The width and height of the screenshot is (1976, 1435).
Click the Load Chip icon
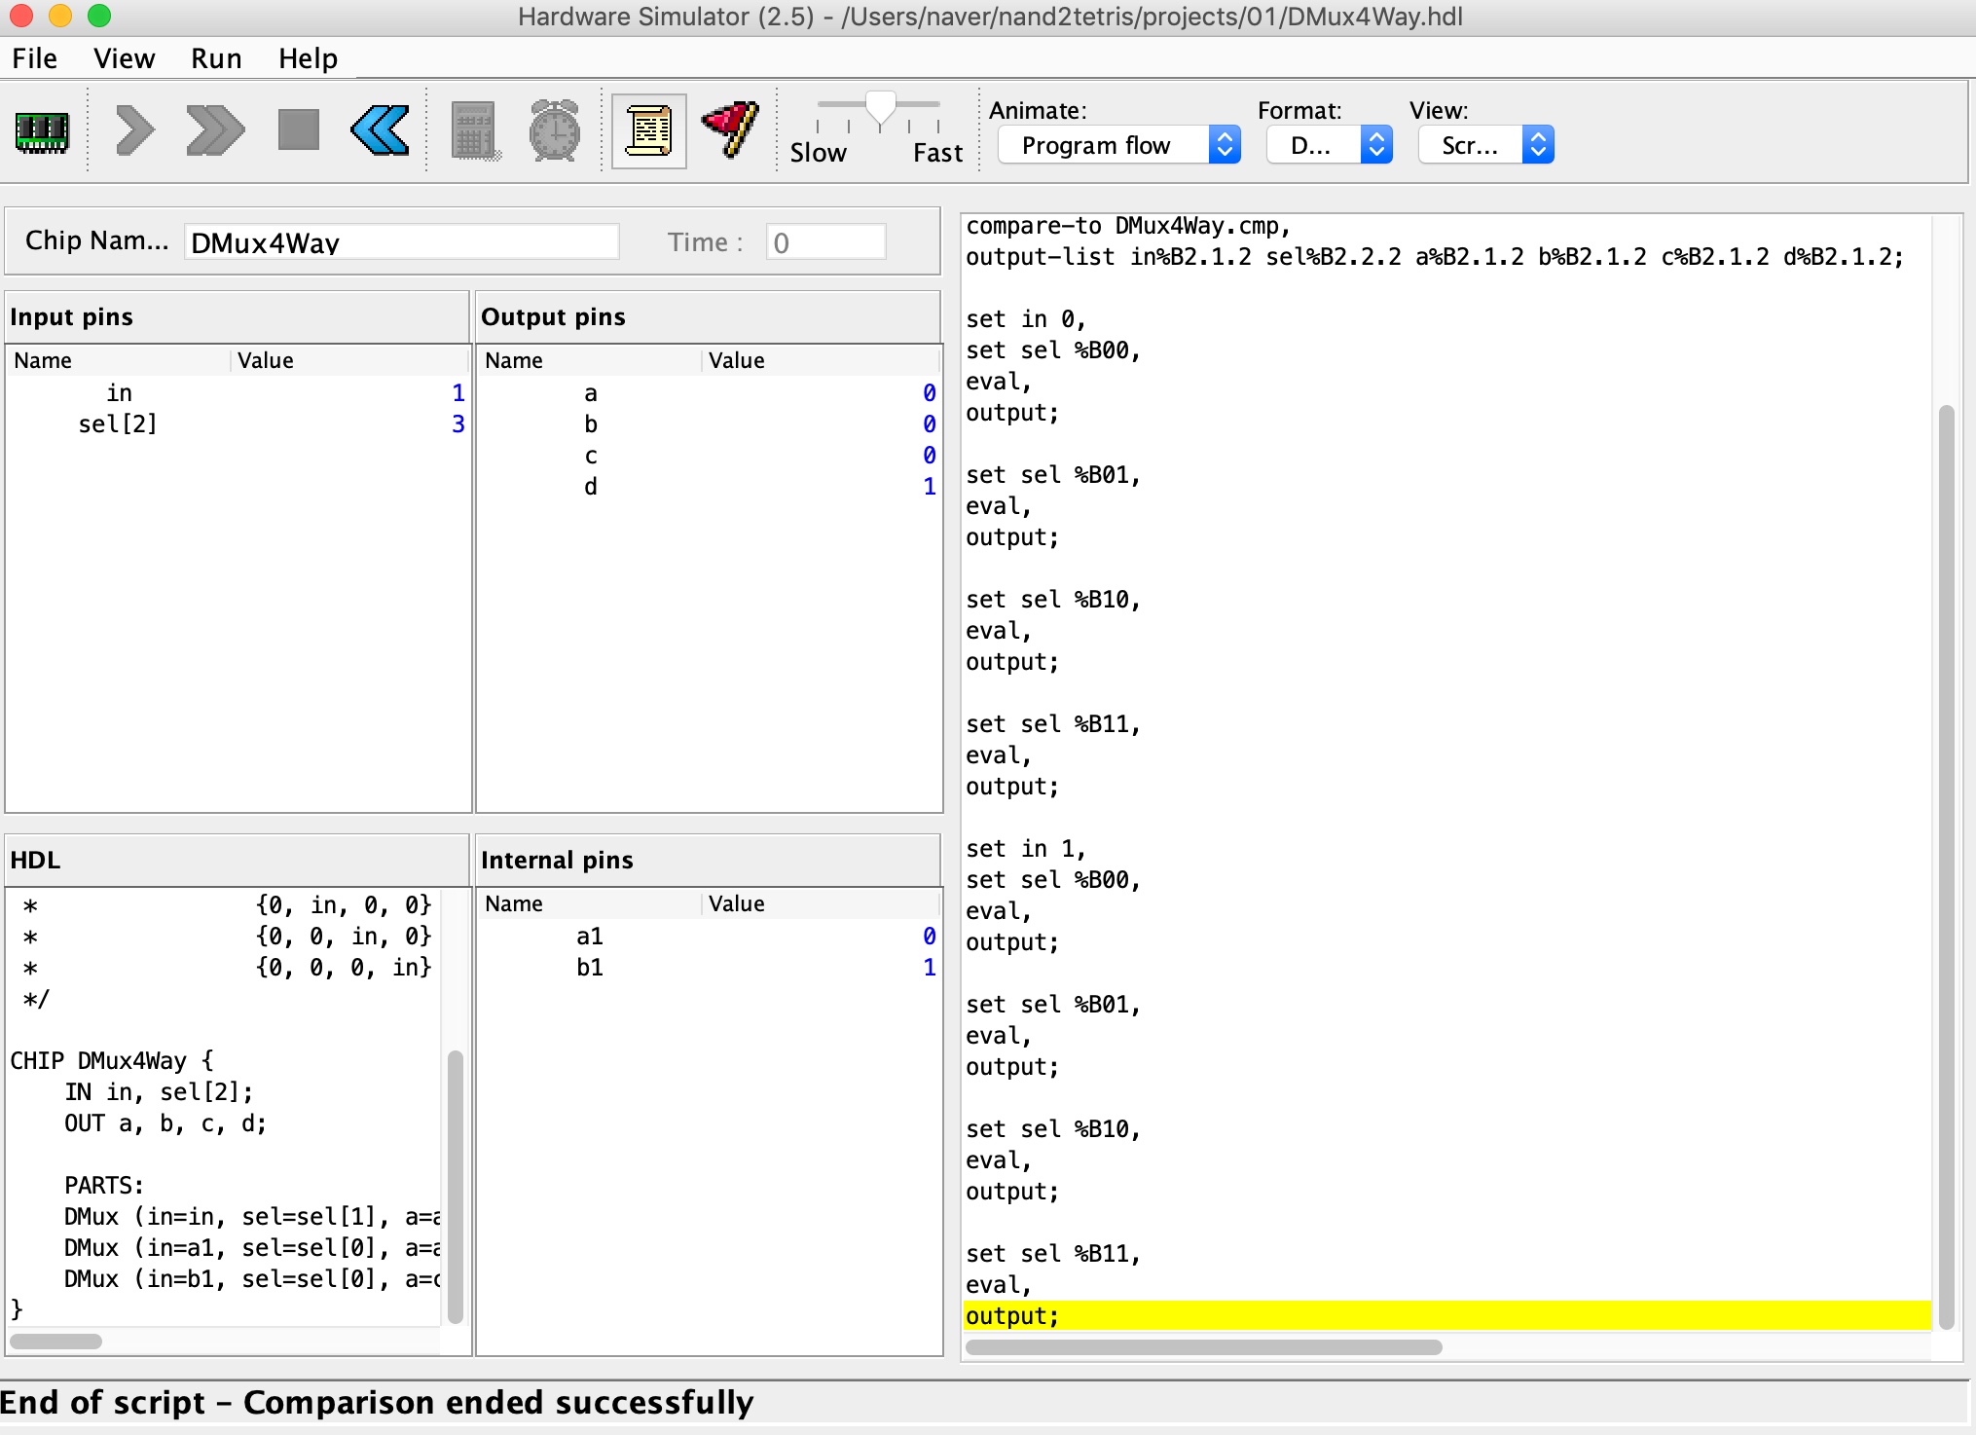point(42,131)
